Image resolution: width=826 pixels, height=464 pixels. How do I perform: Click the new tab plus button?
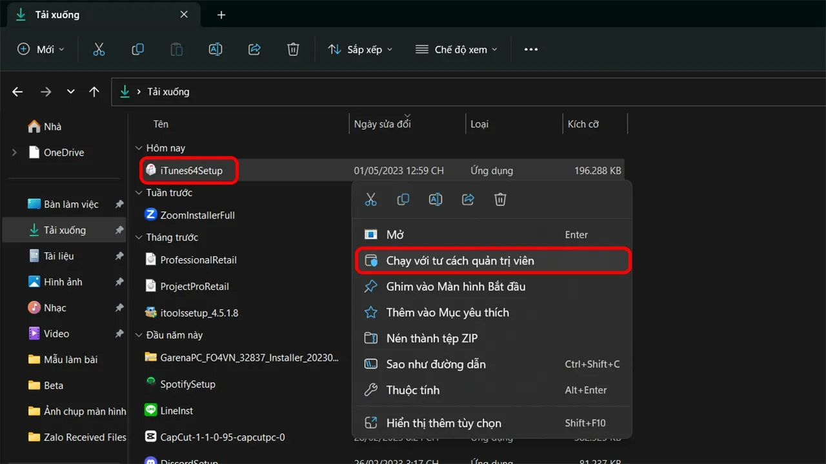221,14
